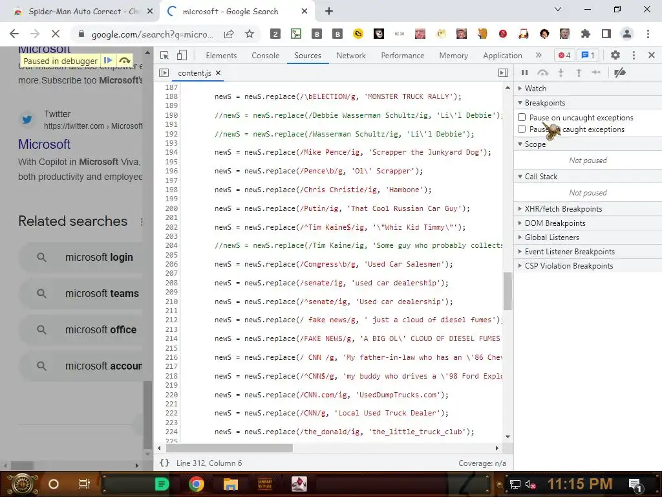Click the Step button in debugger toolbar
The height and width of the screenshot is (497, 662).
[596, 72]
